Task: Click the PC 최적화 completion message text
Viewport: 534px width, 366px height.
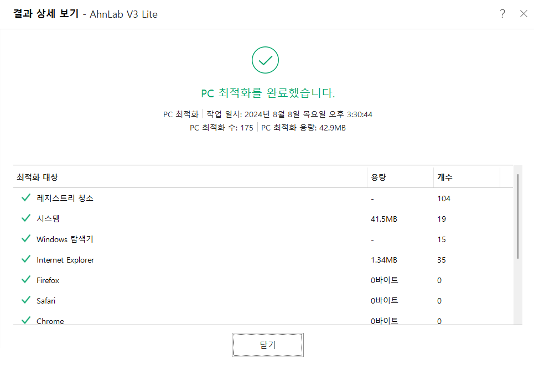Action: (265, 93)
